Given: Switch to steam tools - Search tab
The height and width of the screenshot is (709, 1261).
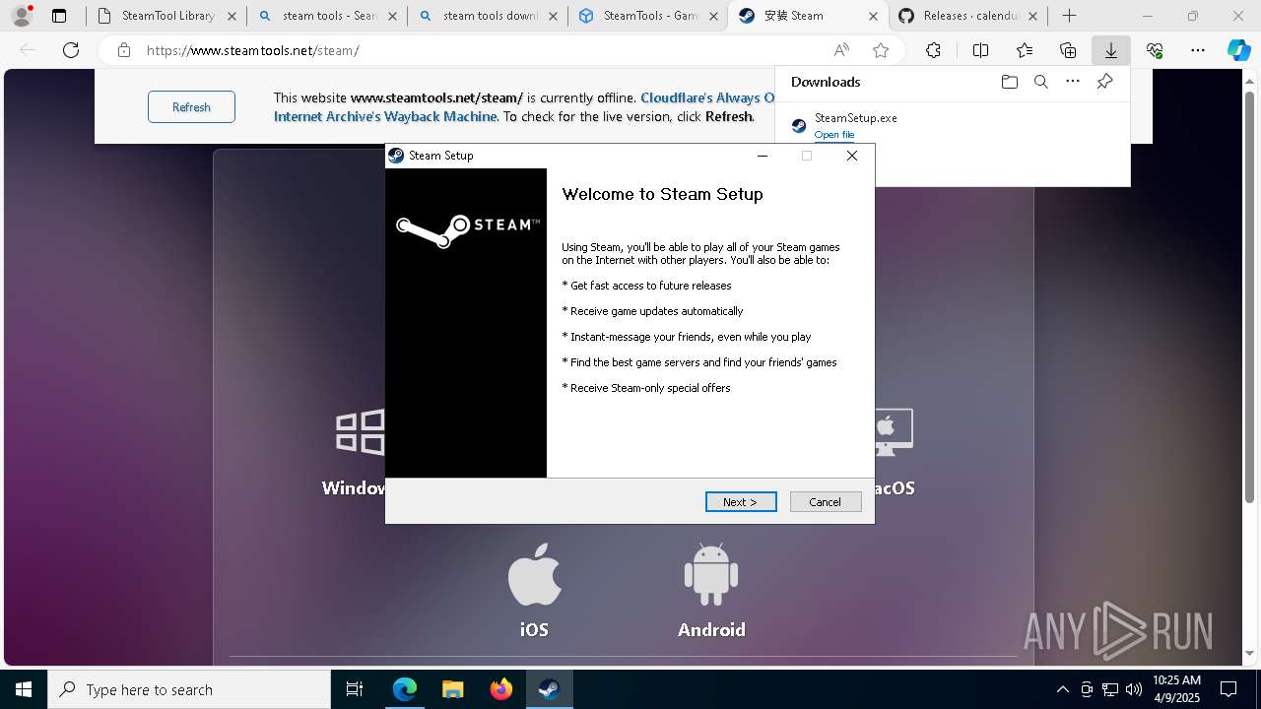Looking at the screenshot, I should (325, 16).
